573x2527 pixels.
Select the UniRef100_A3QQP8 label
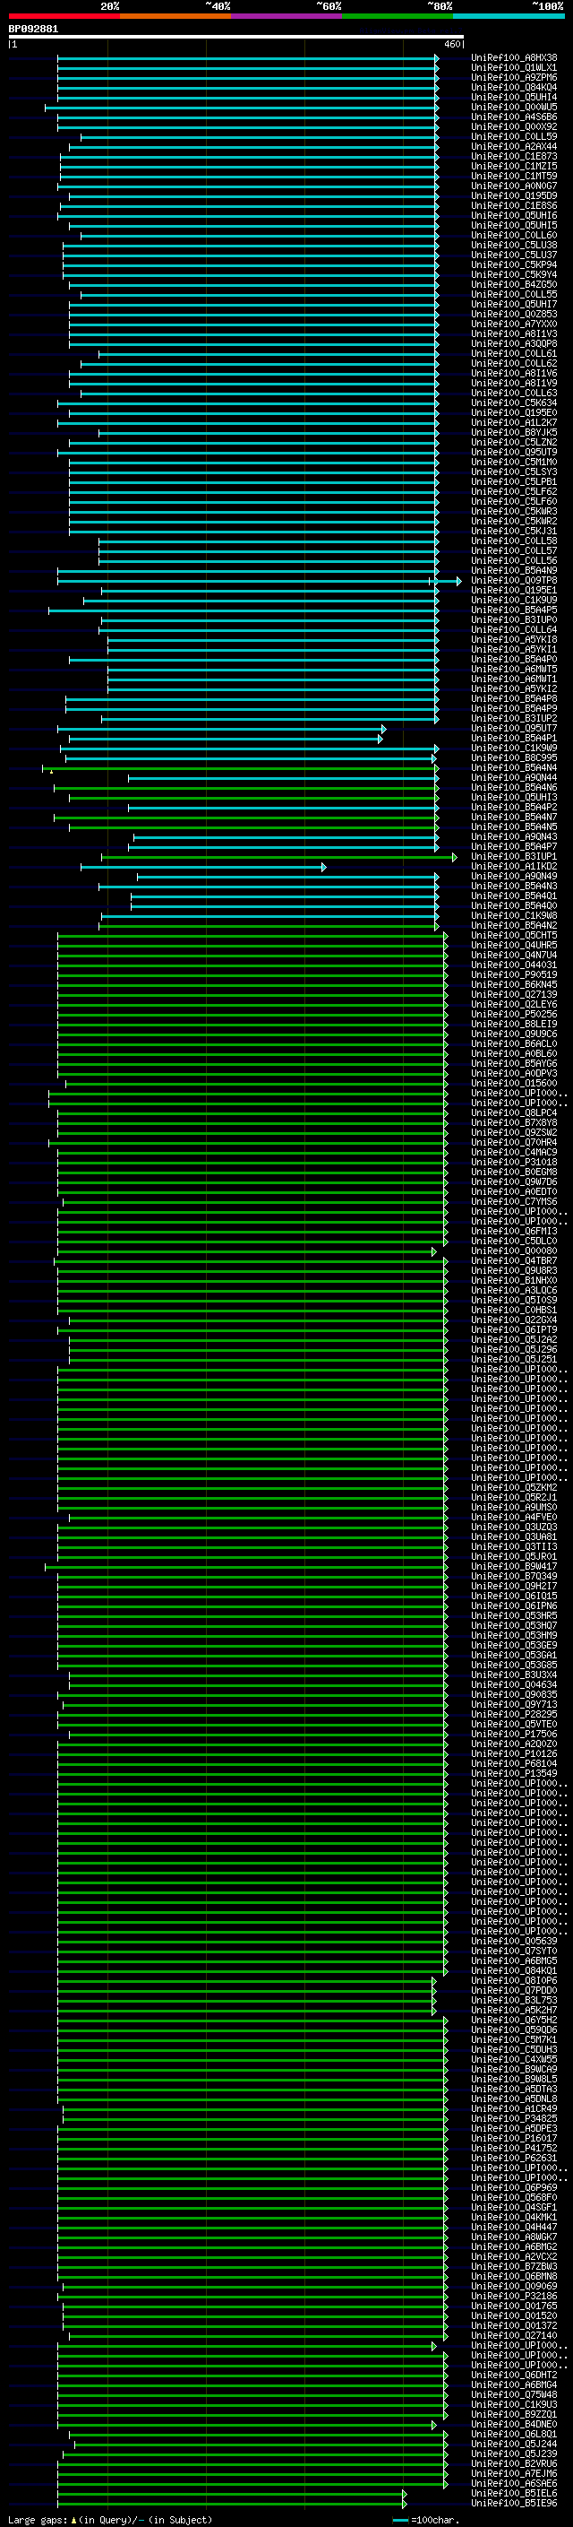pos(513,343)
